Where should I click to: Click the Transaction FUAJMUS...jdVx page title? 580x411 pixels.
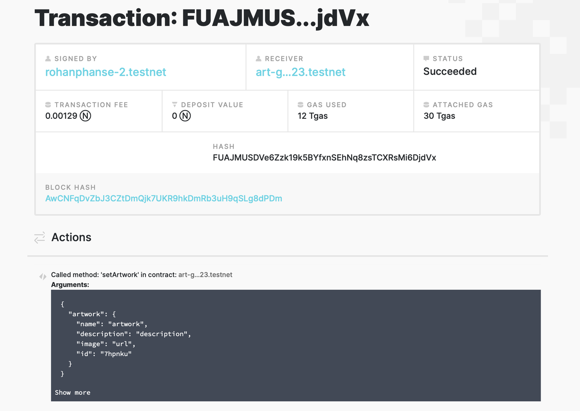202,18
